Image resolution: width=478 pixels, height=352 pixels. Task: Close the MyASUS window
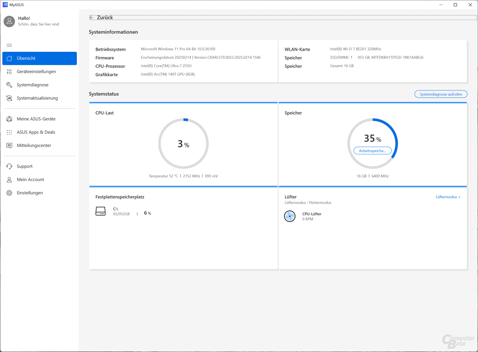click(470, 5)
